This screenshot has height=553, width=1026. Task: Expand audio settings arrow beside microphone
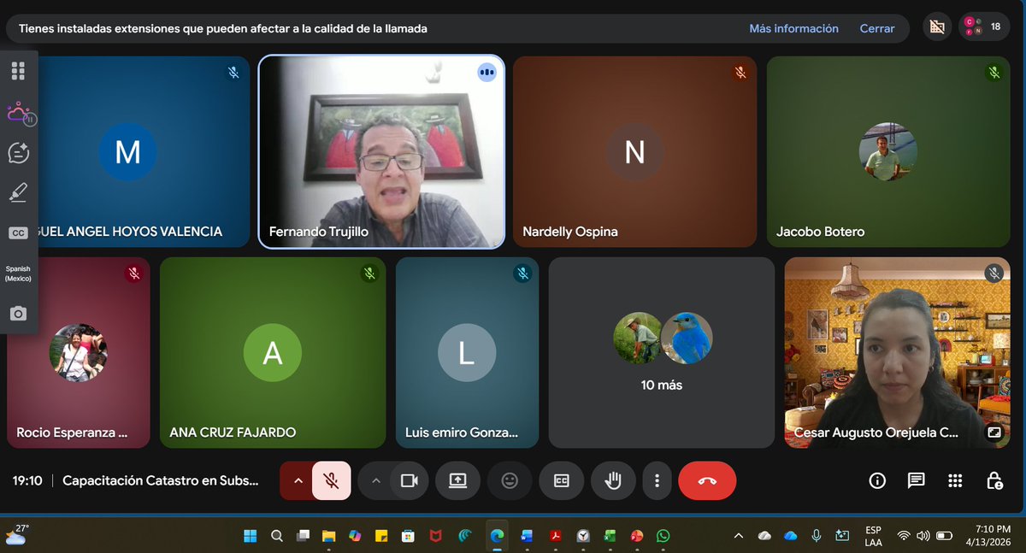298,480
